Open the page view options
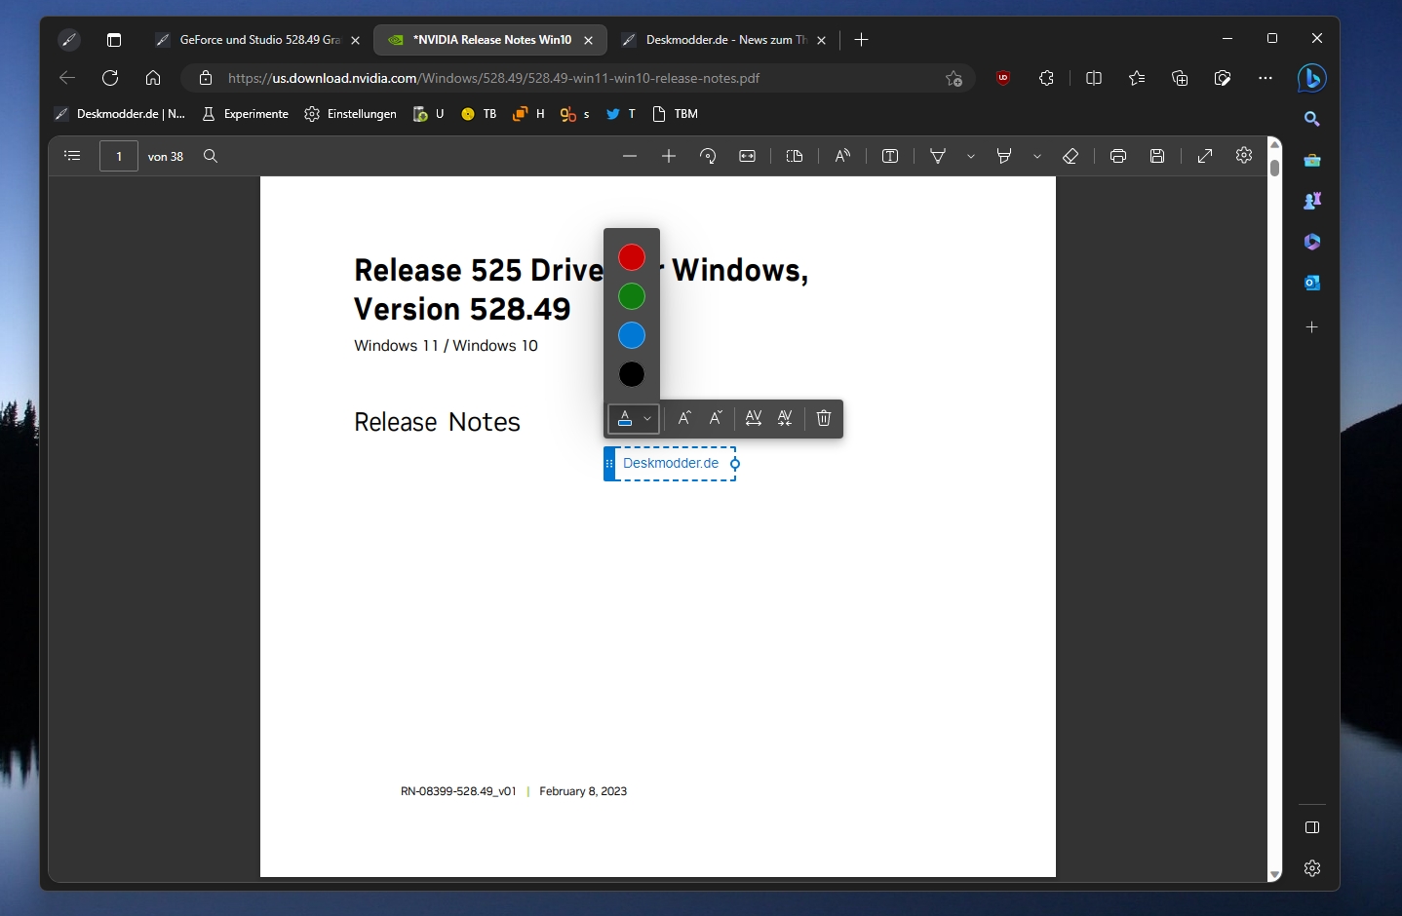The image size is (1402, 916). click(x=795, y=156)
